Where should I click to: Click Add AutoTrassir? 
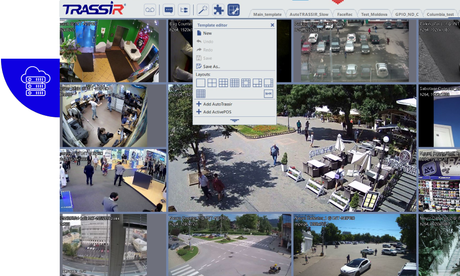(218, 104)
